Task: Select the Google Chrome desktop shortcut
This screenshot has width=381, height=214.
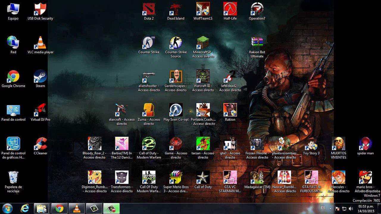Action: (x=13, y=79)
